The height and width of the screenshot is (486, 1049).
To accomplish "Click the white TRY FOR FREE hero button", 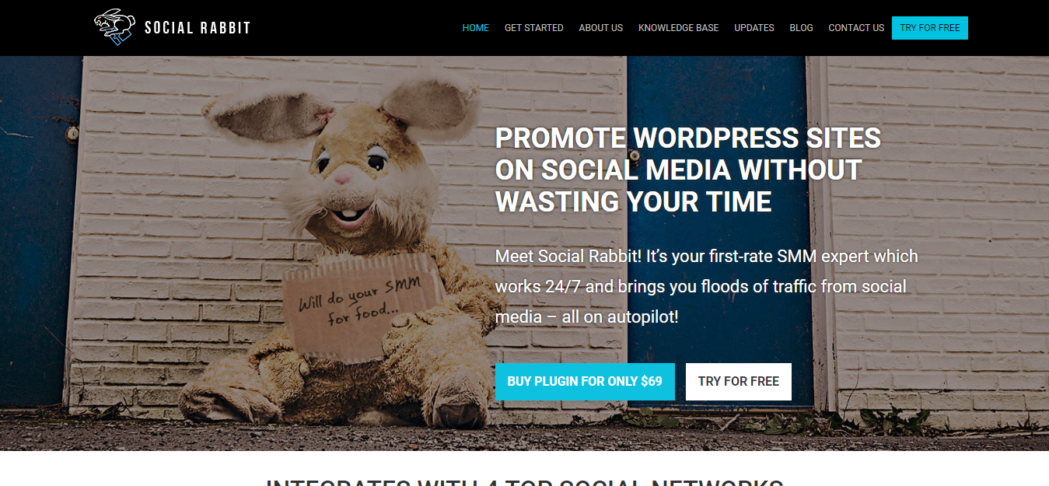I will coord(739,382).
